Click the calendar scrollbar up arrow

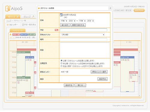(139, 52)
